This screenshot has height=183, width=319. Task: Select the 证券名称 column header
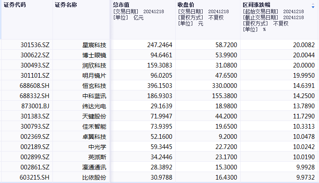(66, 5)
